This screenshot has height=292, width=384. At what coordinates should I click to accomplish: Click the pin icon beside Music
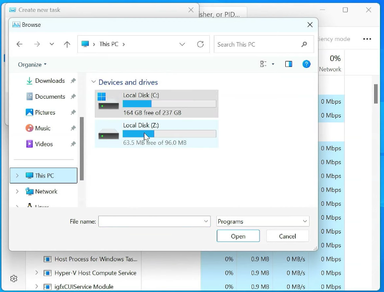[x=73, y=128]
